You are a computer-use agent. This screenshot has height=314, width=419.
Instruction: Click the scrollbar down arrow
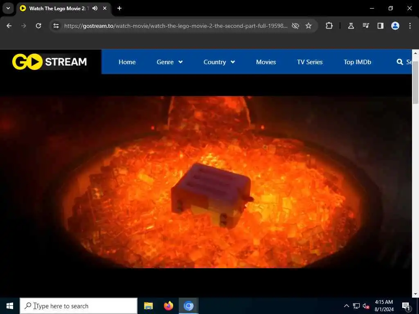click(415, 294)
